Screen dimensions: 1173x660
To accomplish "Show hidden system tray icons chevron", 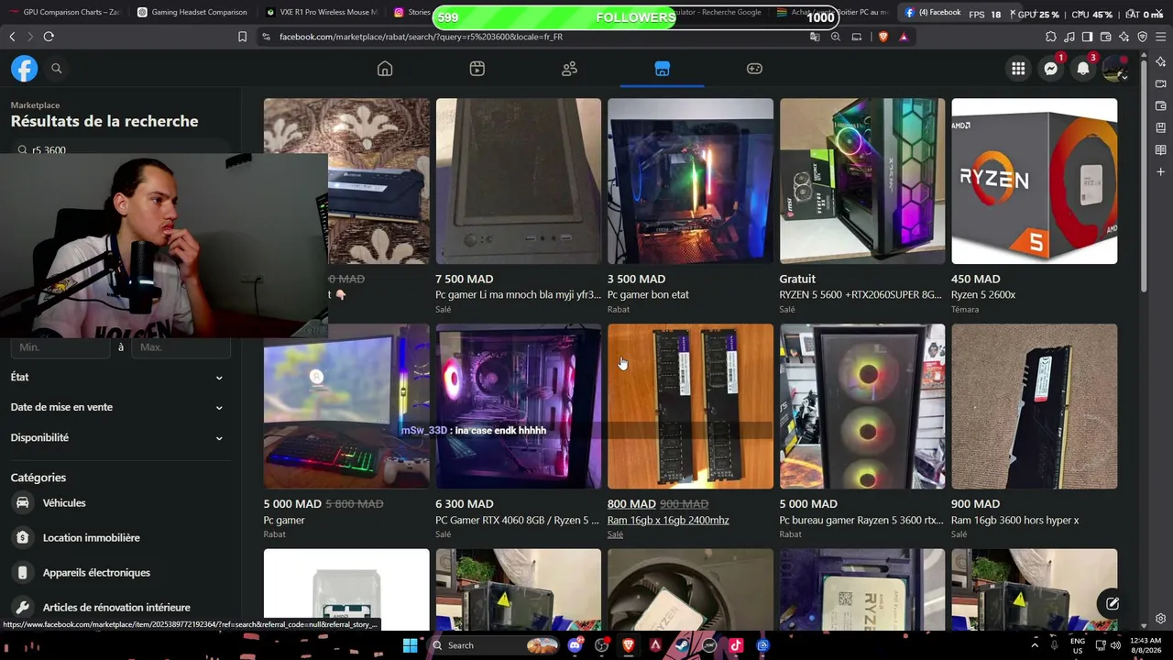I will click(1035, 645).
